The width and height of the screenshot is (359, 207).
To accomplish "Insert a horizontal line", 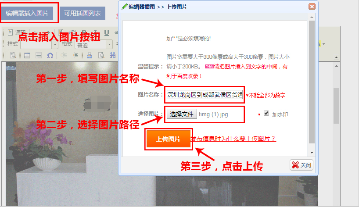I will [39, 55].
